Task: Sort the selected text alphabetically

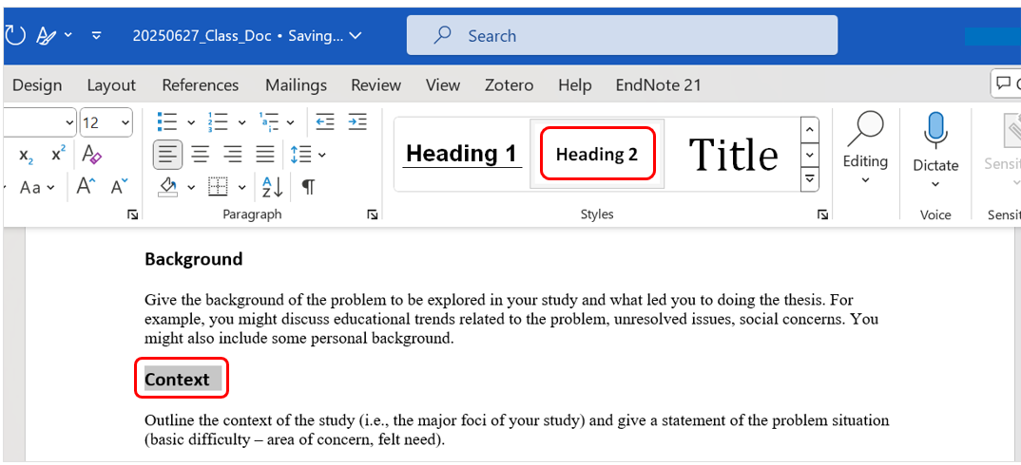Action: click(272, 186)
